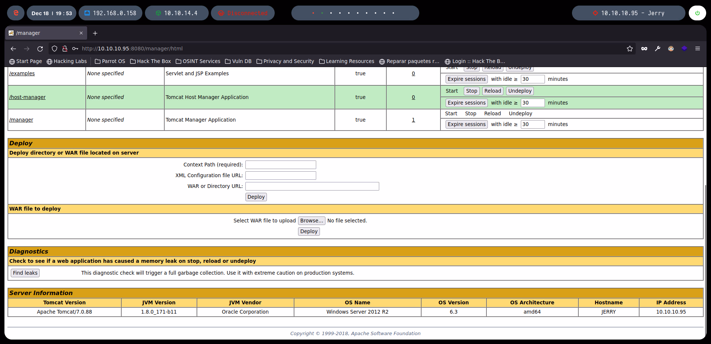
Task: Undeploy the /host-manager application
Action: pos(519,91)
